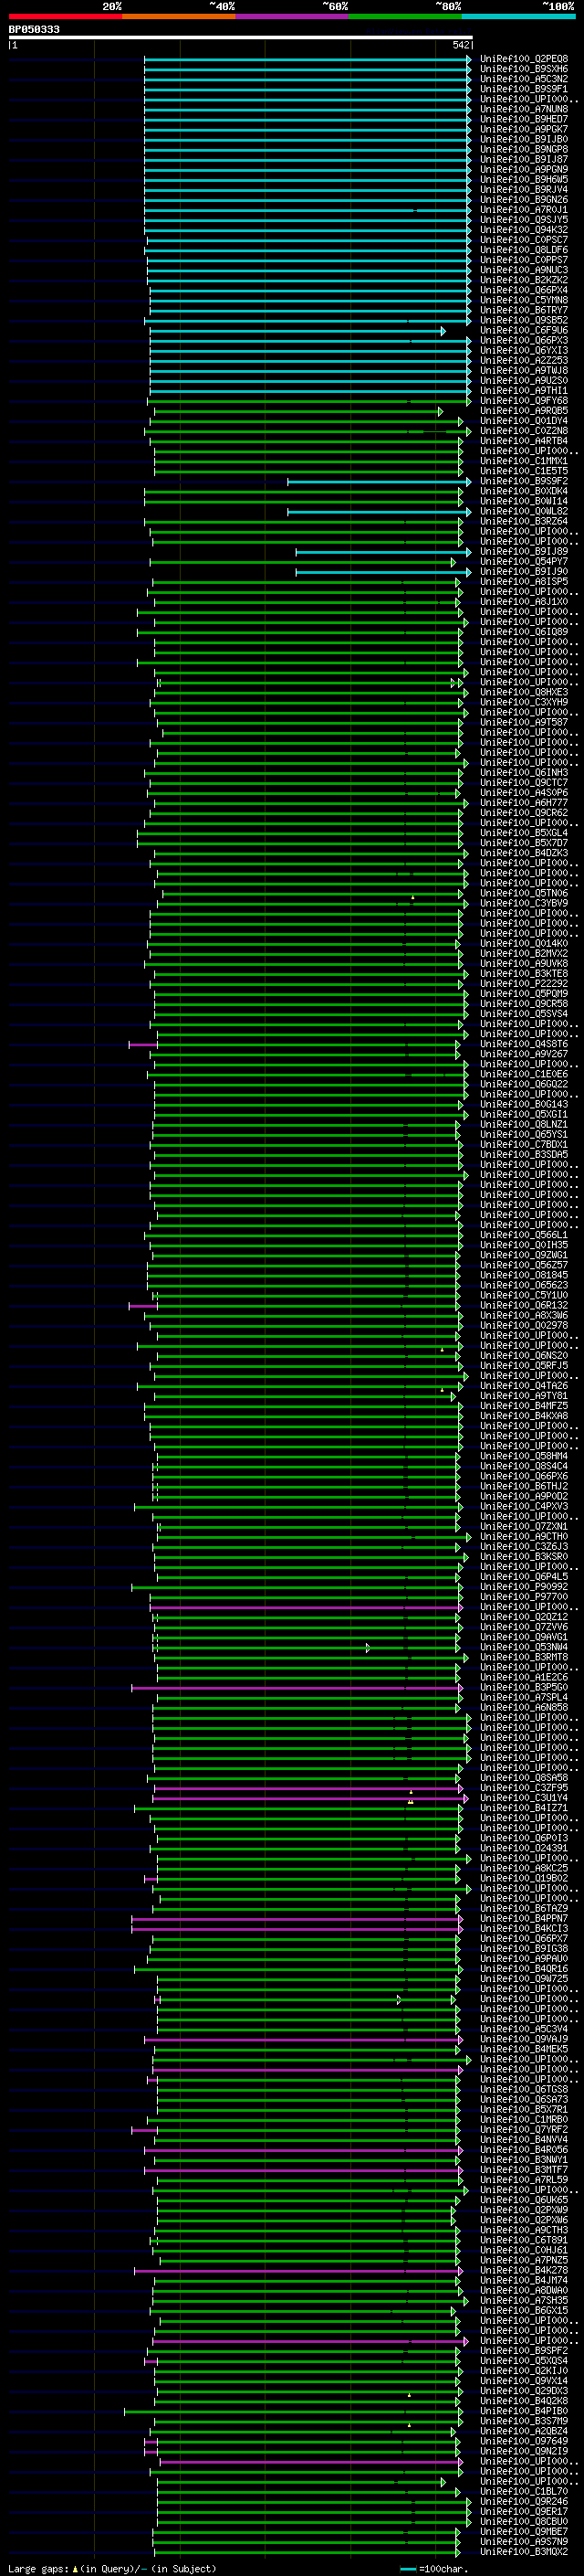Click the white query sequence bar
Image resolution: width=584 pixels, height=2576 pixels.
[x=241, y=37]
